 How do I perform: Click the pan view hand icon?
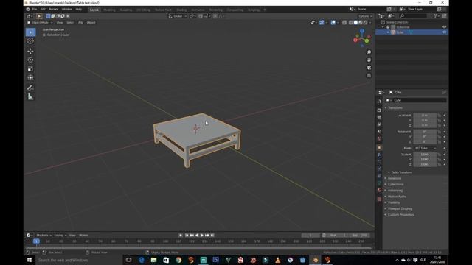point(369,60)
